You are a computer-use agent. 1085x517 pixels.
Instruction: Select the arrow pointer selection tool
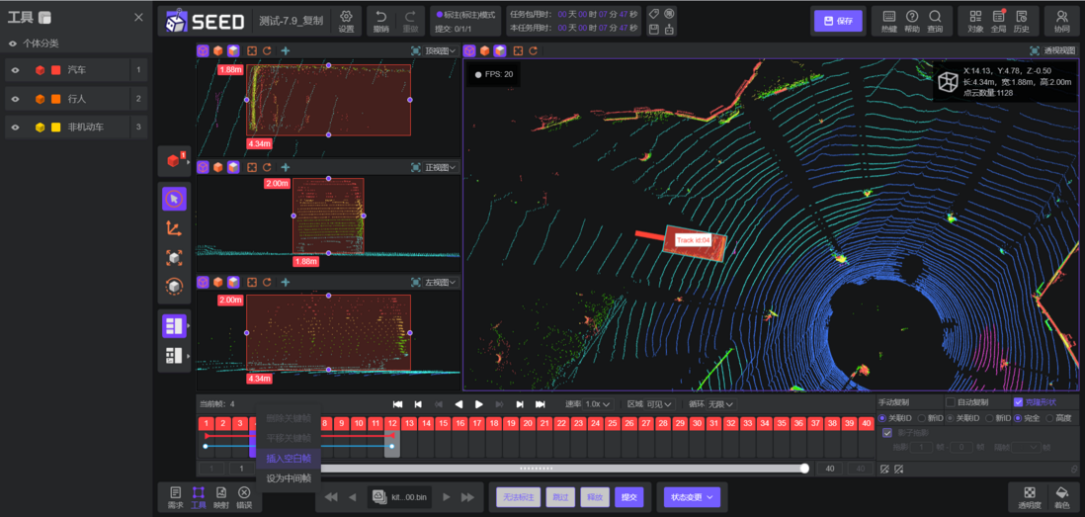pos(174,199)
